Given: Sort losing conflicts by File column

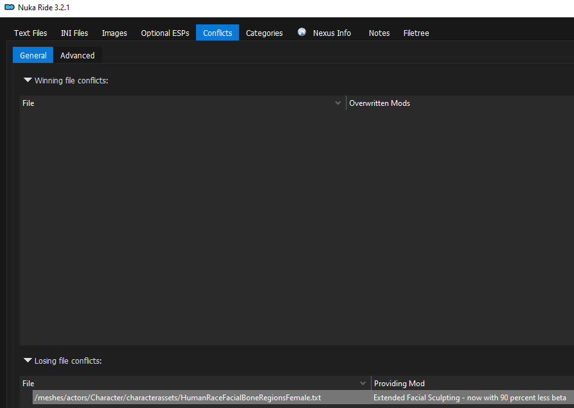Looking at the screenshot, I should click(x=195, y=384).
